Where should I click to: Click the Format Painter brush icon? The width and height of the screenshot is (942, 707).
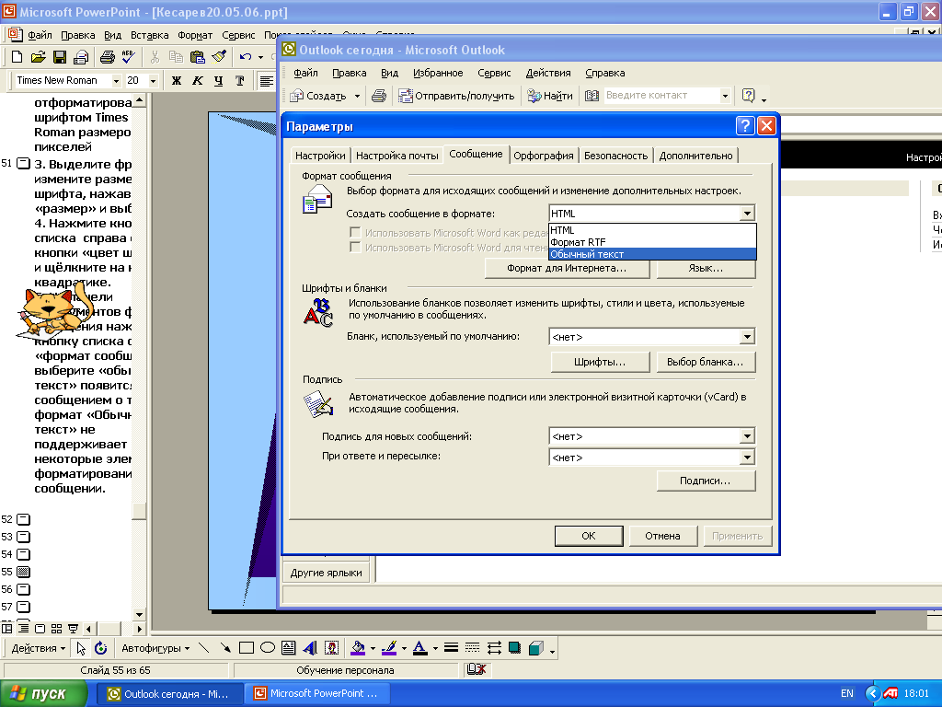[x=219, y=57]
